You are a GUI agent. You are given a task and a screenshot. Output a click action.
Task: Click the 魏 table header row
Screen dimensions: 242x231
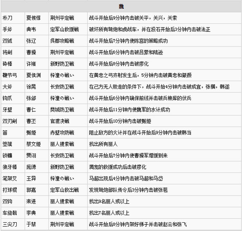[121, 7]
